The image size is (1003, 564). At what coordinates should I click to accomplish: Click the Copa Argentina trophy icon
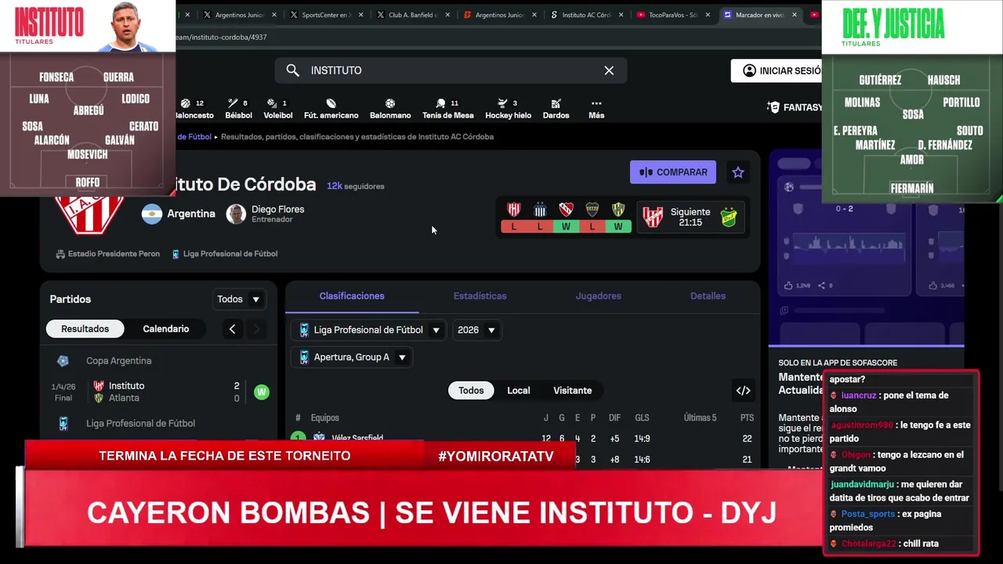63,361
